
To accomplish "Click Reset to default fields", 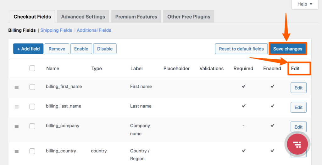I will [241, 49].
